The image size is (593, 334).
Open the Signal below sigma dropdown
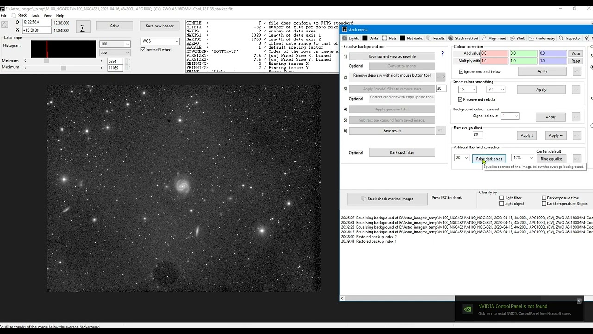coord(510,116)
